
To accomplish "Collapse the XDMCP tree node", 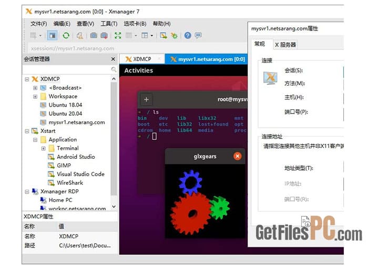I will 27,79.
